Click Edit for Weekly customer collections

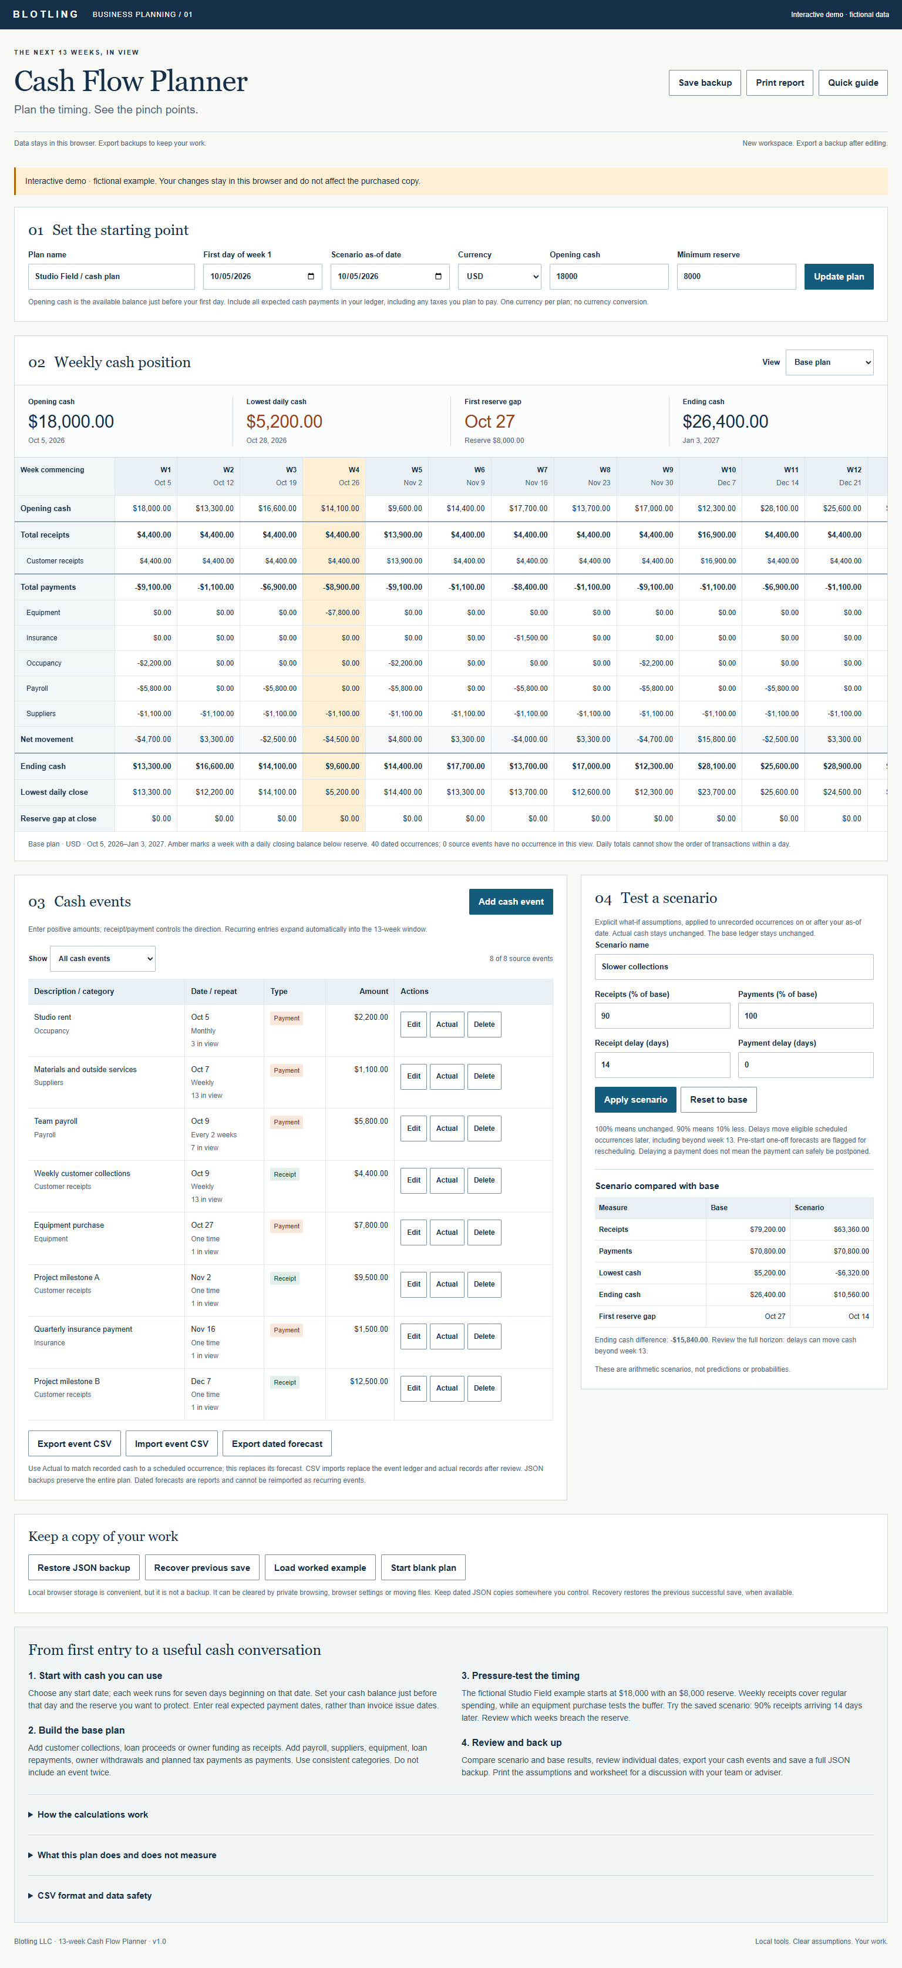(x=413, y=1180)
